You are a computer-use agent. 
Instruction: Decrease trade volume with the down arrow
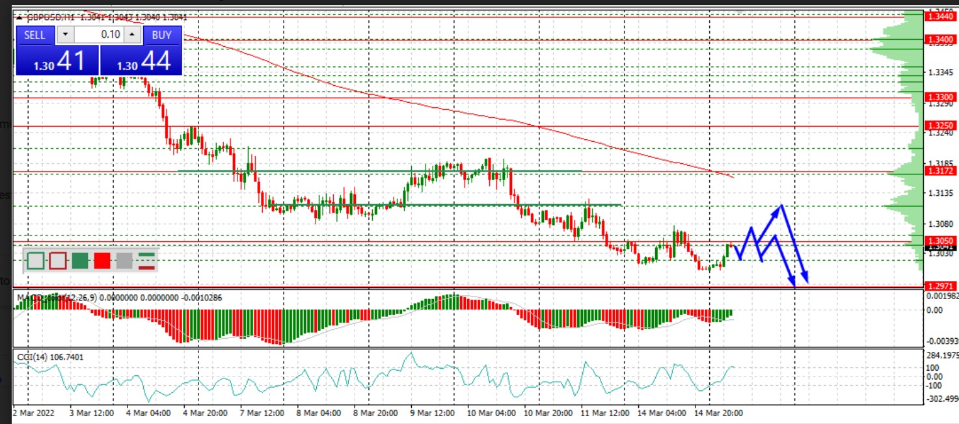(x=65, y=35)
